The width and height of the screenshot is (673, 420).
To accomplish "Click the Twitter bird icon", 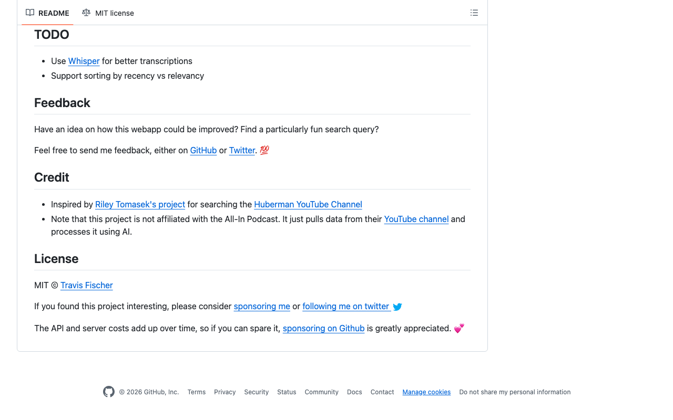I will pos(397,307).
